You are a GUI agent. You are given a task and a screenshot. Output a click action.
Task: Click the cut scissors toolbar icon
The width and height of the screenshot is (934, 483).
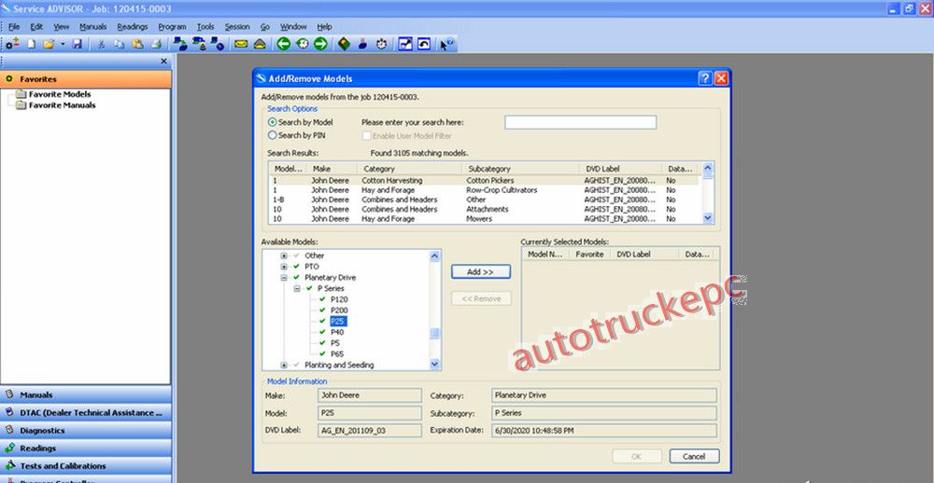click(101, 44)
